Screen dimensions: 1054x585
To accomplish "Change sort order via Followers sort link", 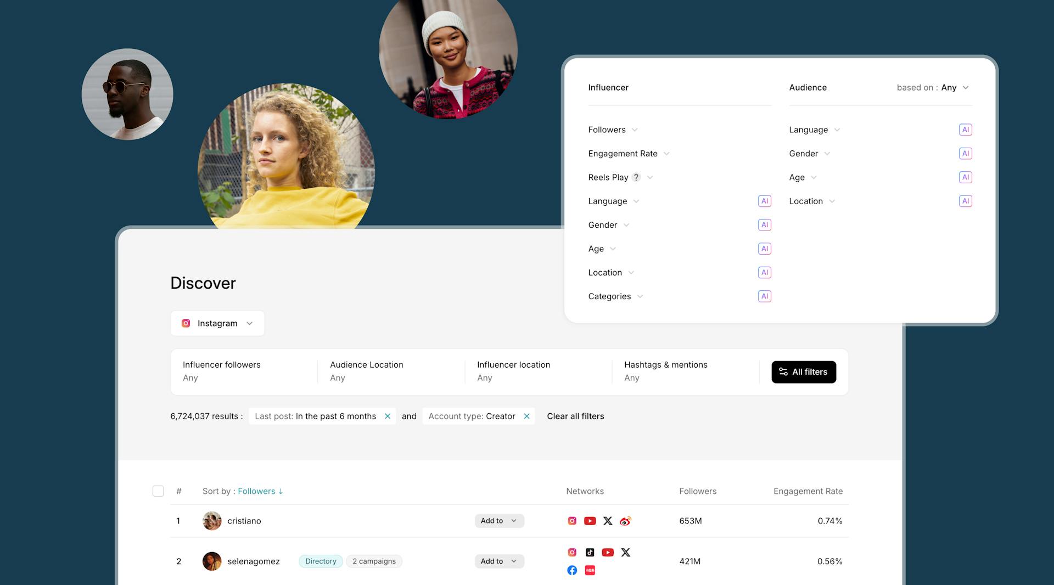I will [x=261, y=491].
